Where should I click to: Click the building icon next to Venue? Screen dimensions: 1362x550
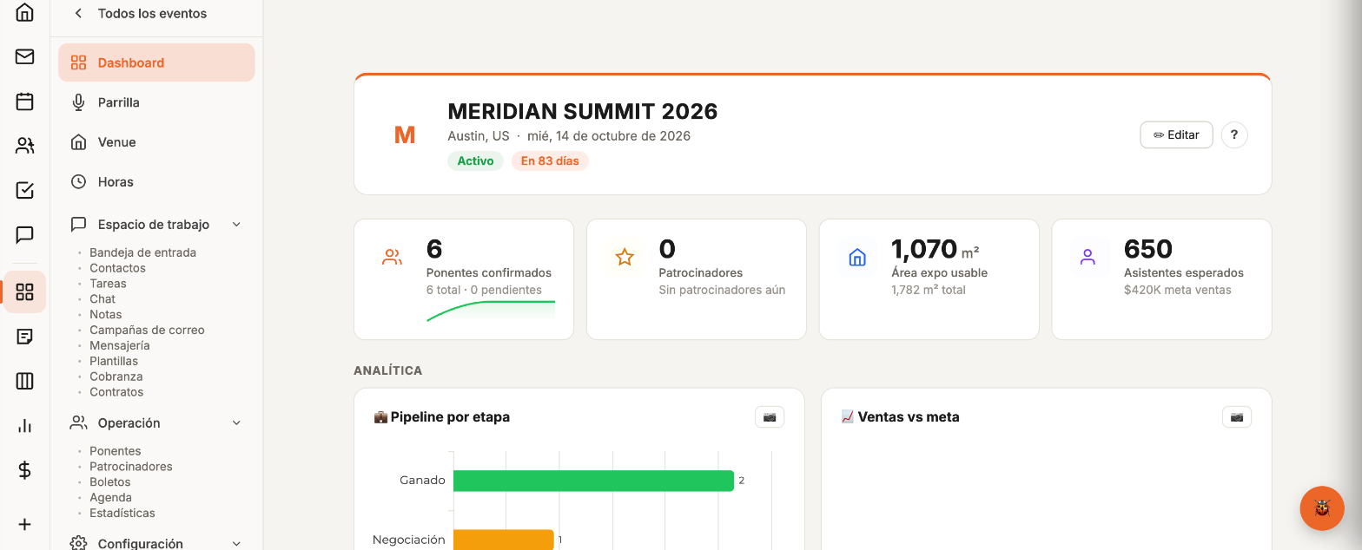[x=78, y=142]
